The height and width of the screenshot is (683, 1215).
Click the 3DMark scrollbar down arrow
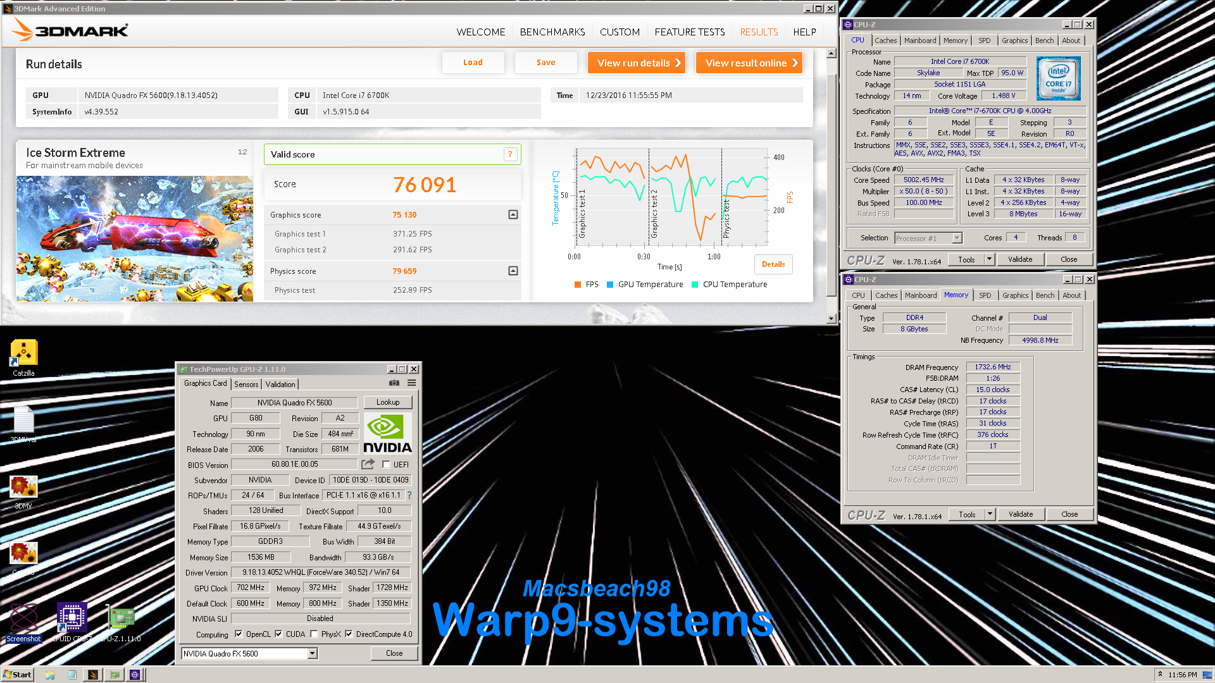click(x=832, y=319)
